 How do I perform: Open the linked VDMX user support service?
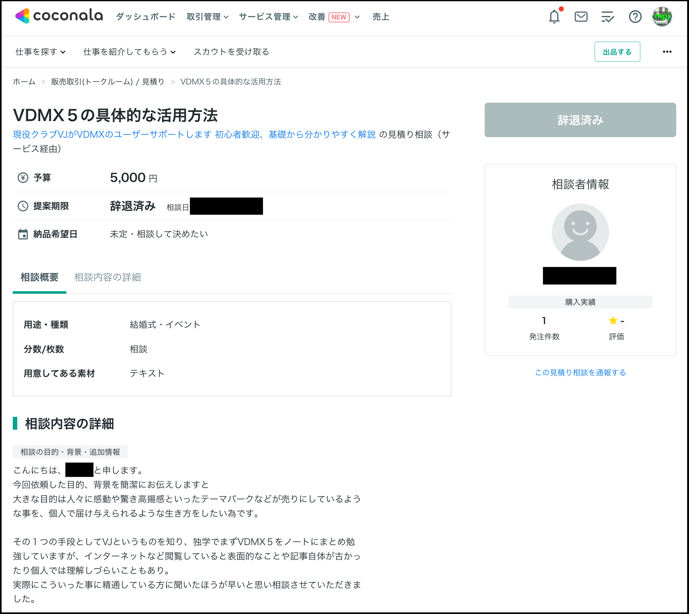pyautogui.click(x=194, y=135)
